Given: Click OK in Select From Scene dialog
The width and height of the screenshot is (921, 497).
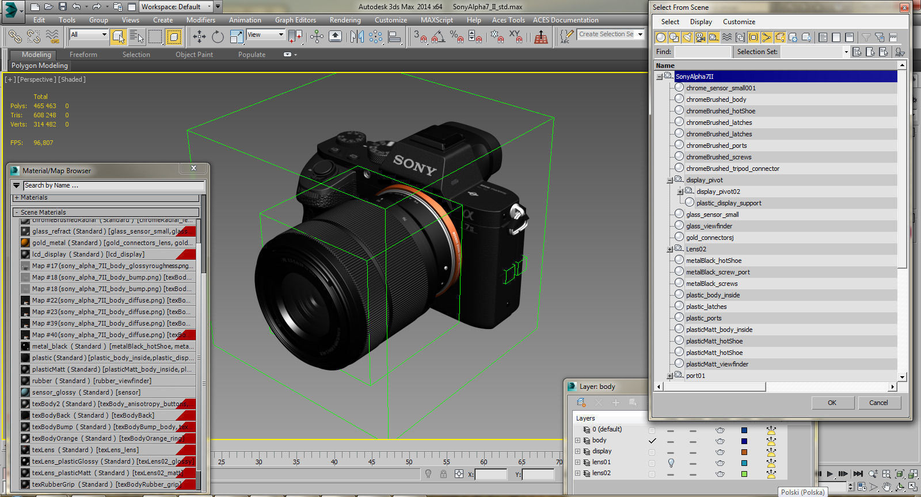Looking at the screenshot, I should (832, 403).
